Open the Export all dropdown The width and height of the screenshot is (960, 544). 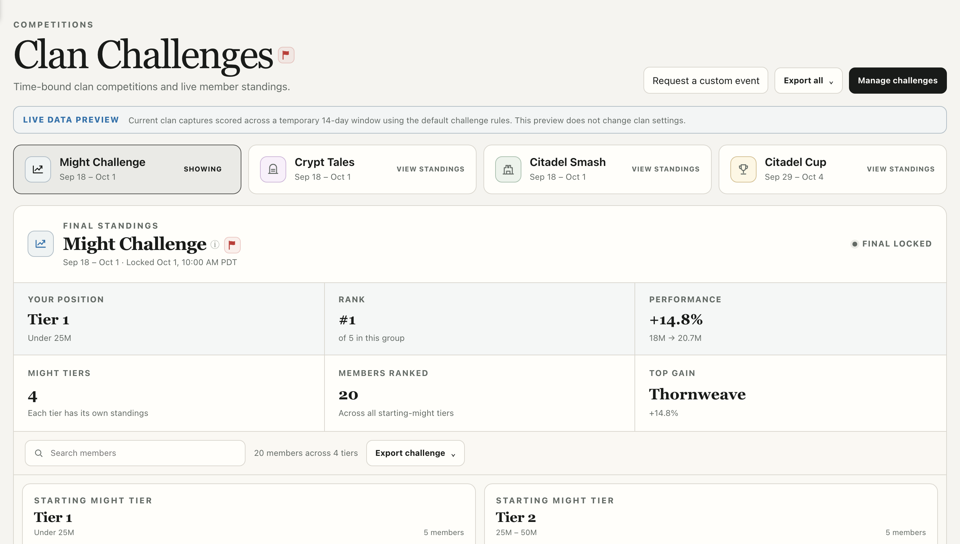[808, 81]
